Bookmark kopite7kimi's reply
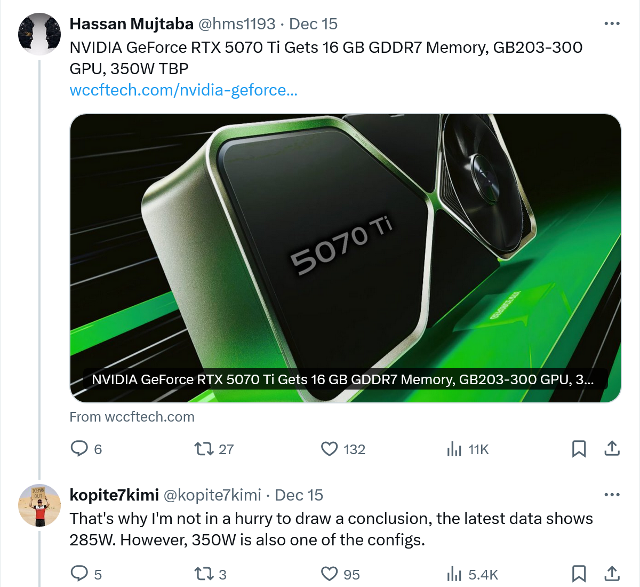Image resolution: width=640 pixels, height=587 pixels. 579,574
